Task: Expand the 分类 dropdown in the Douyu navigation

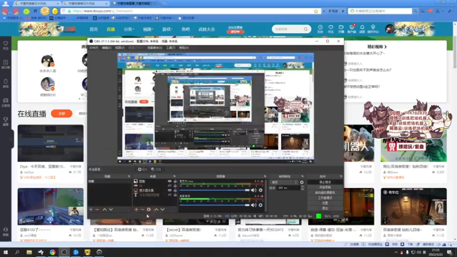Action: (129, 29)
